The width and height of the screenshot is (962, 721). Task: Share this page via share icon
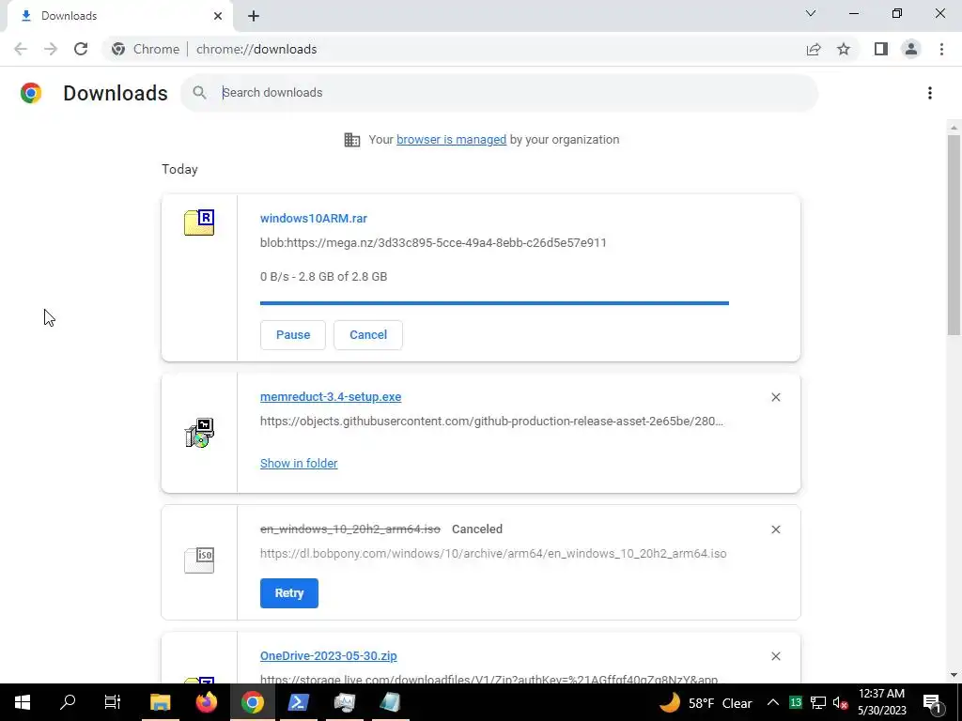pyautogui.click(x=814, y=49)
